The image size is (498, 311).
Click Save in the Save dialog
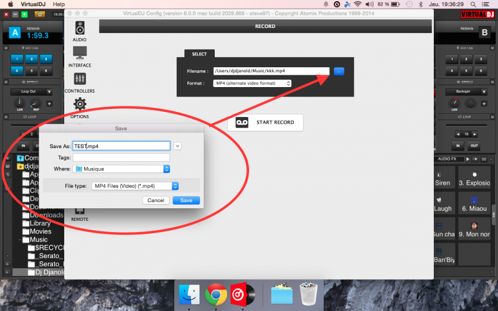(x=186, y=200)
